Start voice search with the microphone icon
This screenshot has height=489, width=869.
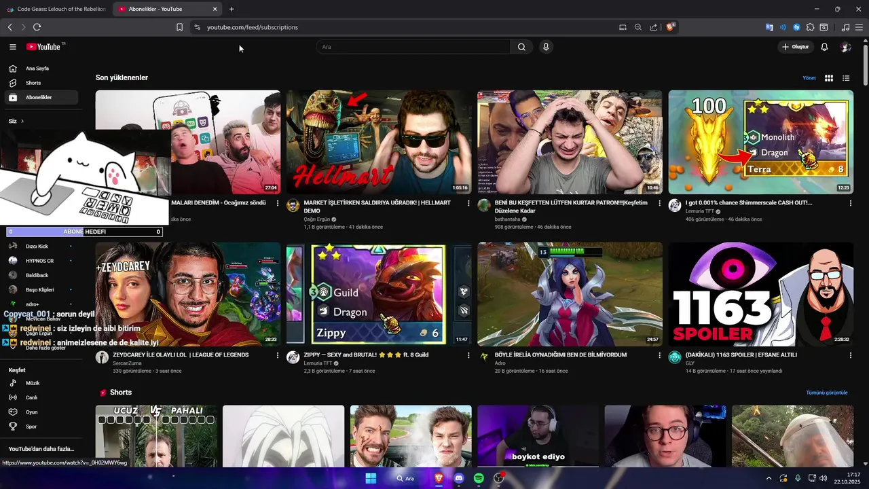[x=546, y=47]
